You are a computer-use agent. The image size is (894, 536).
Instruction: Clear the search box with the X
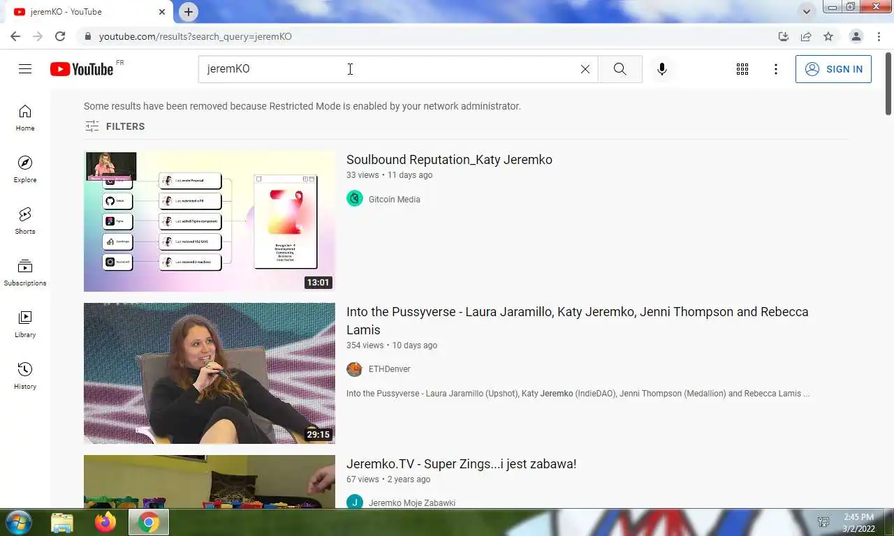click(585, 69)
